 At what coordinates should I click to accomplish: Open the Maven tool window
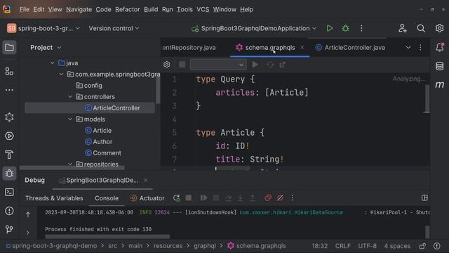440,84
